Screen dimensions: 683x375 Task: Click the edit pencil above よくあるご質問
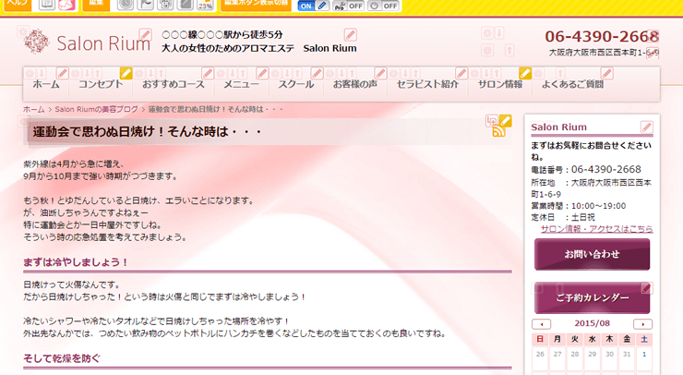point(606,73)
